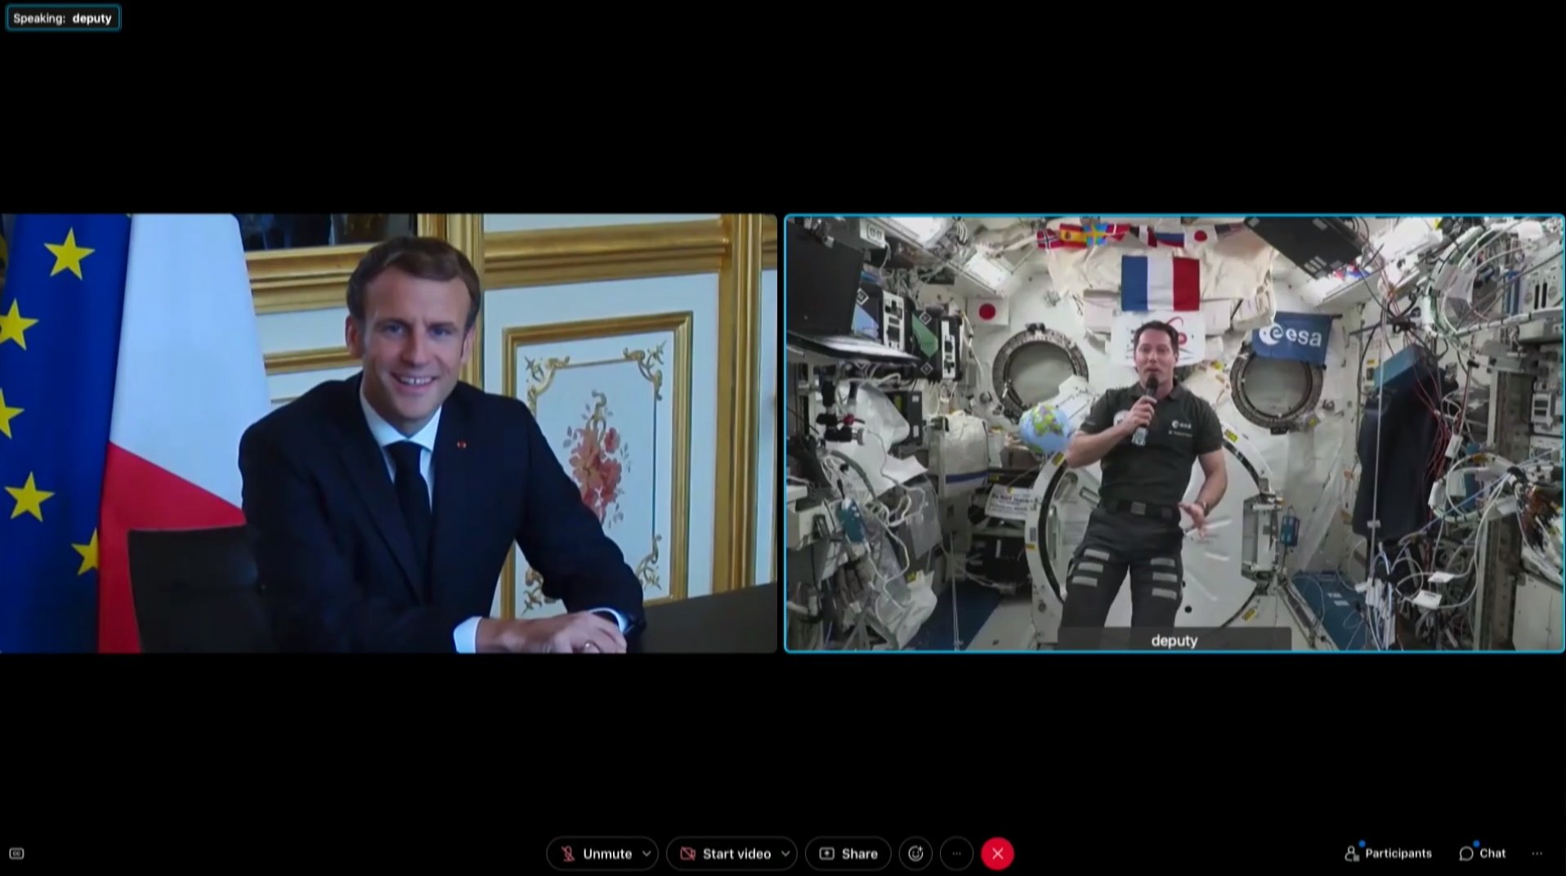Unmute your microphone
Screen dimensions: 1566x876
603,853
